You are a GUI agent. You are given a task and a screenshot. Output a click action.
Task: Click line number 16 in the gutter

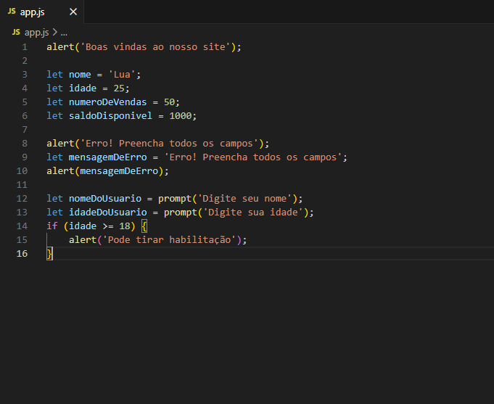click(22, 253)
